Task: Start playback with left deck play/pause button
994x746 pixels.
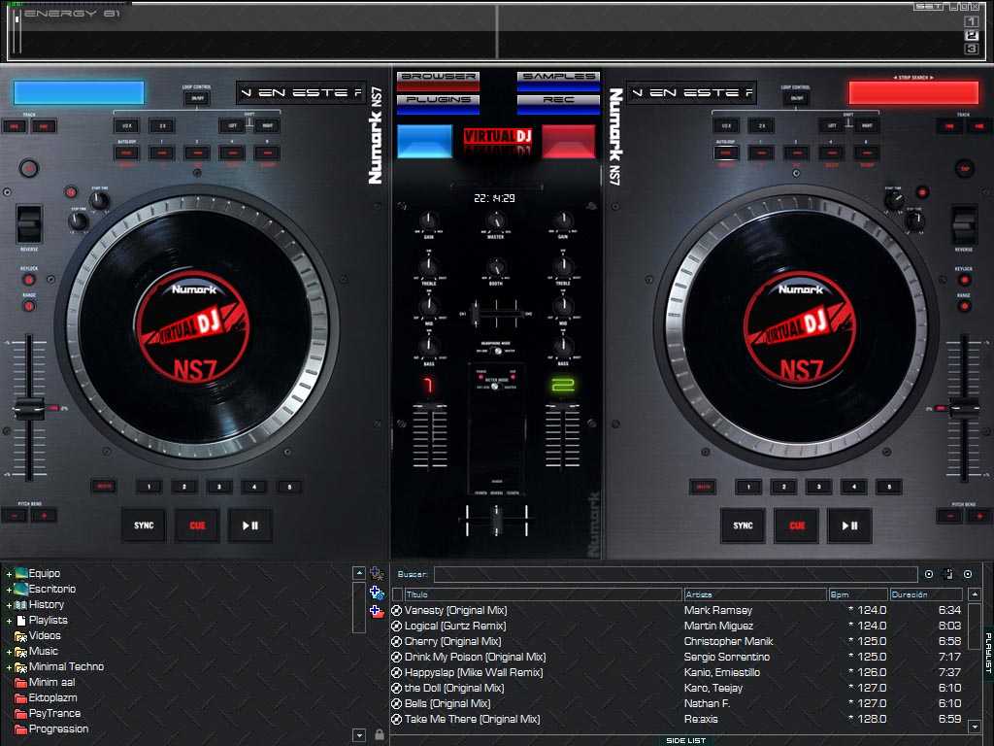Action: [x=249, y=526]
